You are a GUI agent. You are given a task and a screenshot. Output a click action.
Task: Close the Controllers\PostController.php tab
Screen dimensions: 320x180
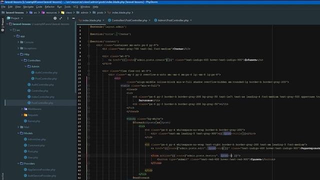tap(149, 20)
